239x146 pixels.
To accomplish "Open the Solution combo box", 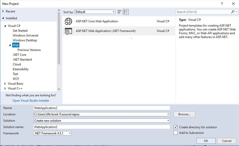I will coord(102,120).
